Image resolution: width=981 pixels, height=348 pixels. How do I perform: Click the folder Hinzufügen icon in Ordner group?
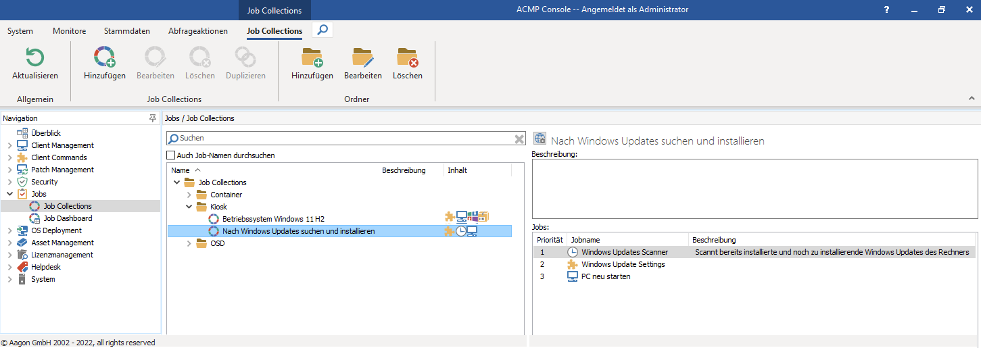click(312, 57)
